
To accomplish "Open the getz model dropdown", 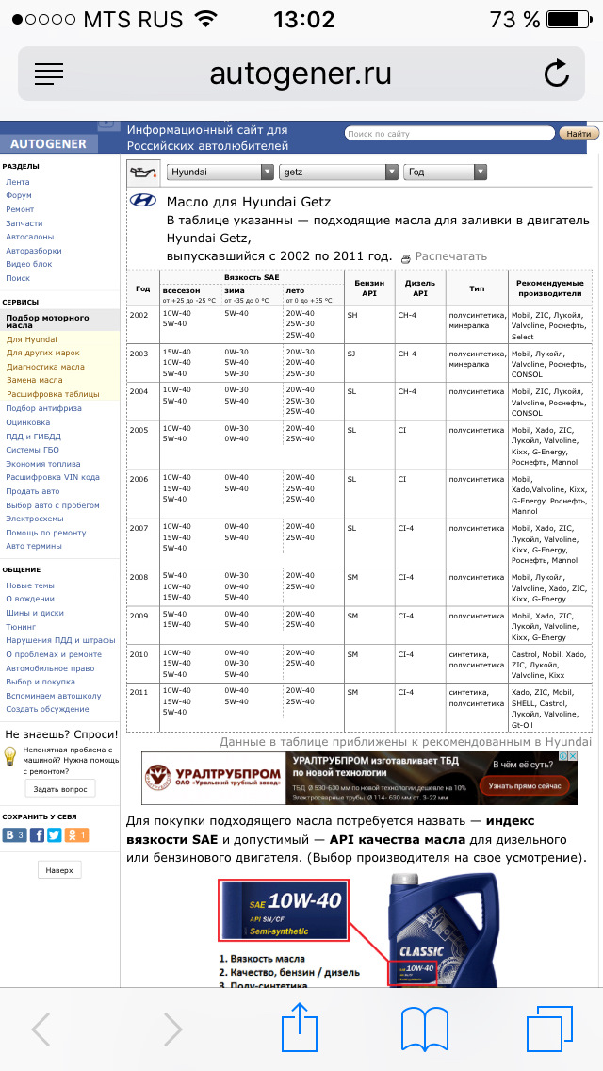I will point(339,173).
